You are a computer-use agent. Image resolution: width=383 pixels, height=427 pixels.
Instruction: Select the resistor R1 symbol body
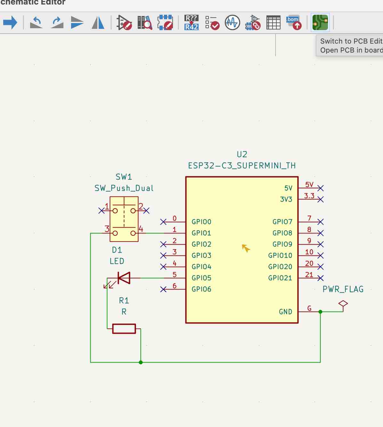click(x=124, y=329)
